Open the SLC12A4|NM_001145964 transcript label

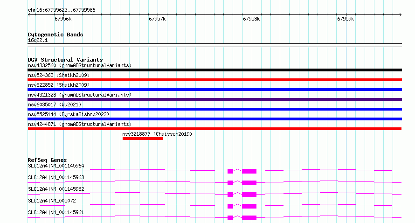(56, 166)
